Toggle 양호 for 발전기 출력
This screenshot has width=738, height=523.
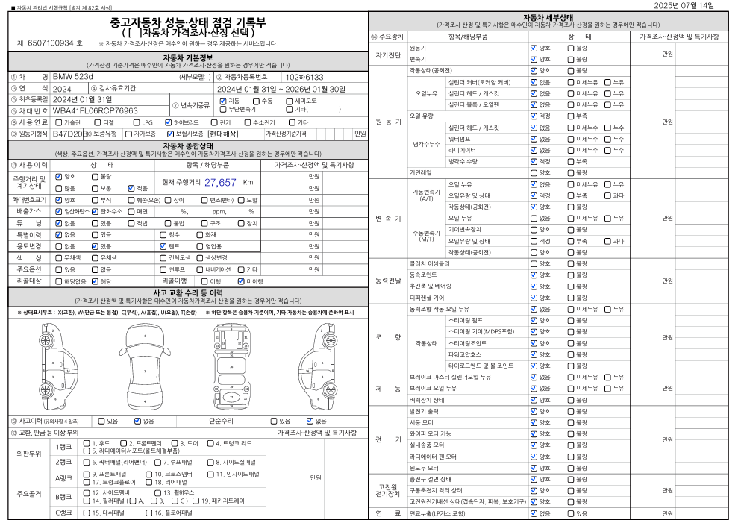[x=534, y=411]
